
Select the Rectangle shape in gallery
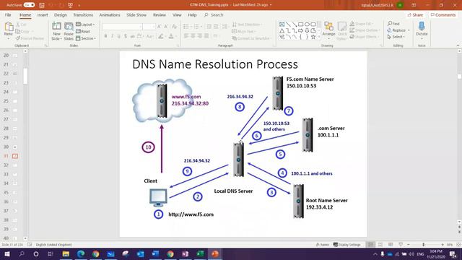point(300,24)
